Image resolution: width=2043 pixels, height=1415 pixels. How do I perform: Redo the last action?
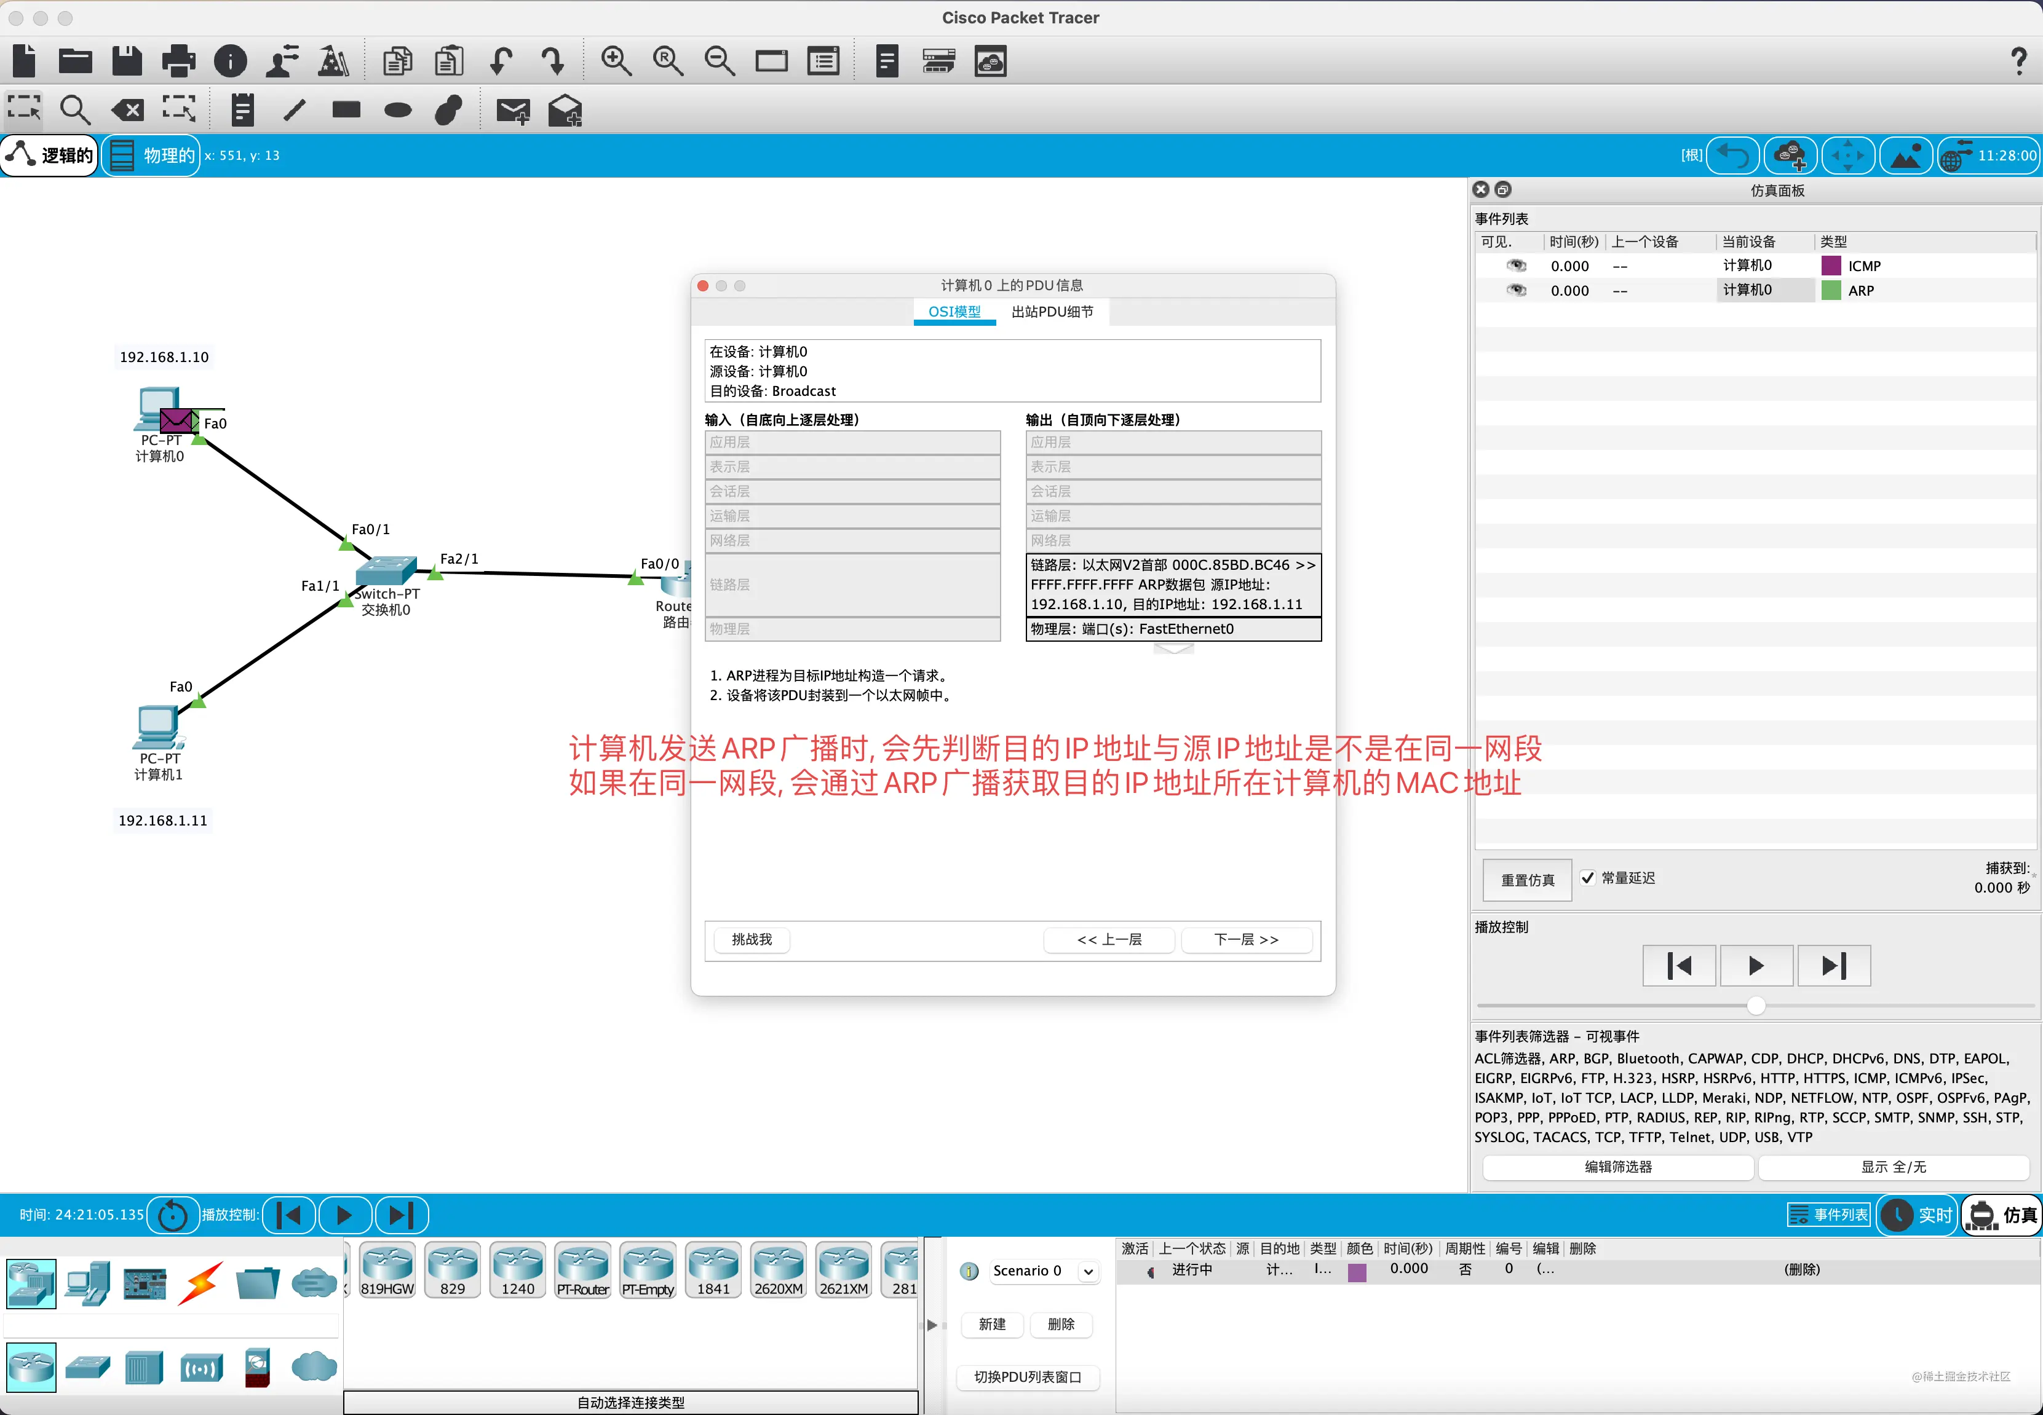pos(553,61)
